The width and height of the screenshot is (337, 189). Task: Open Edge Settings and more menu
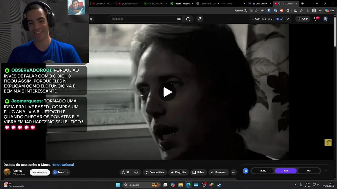tap(320, 10)
